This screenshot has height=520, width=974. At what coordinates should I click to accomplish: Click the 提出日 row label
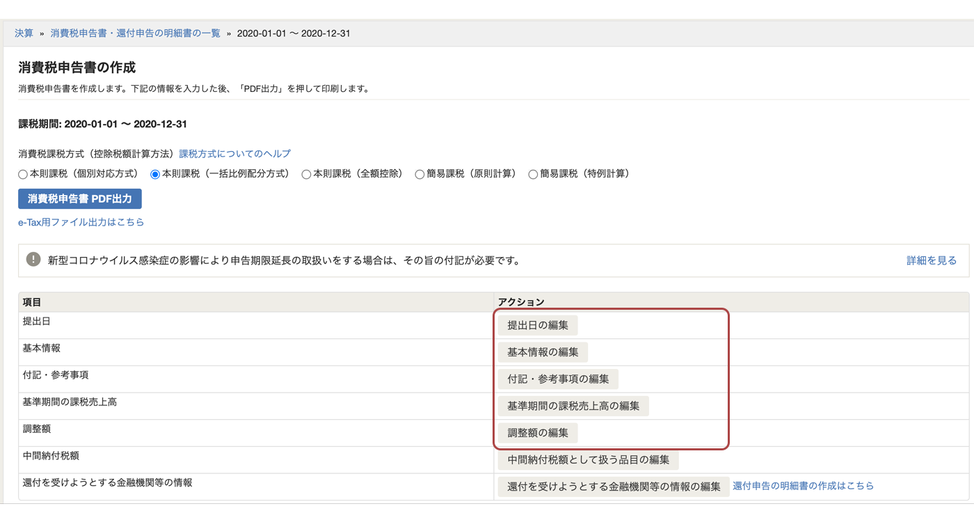click(37, 322)
